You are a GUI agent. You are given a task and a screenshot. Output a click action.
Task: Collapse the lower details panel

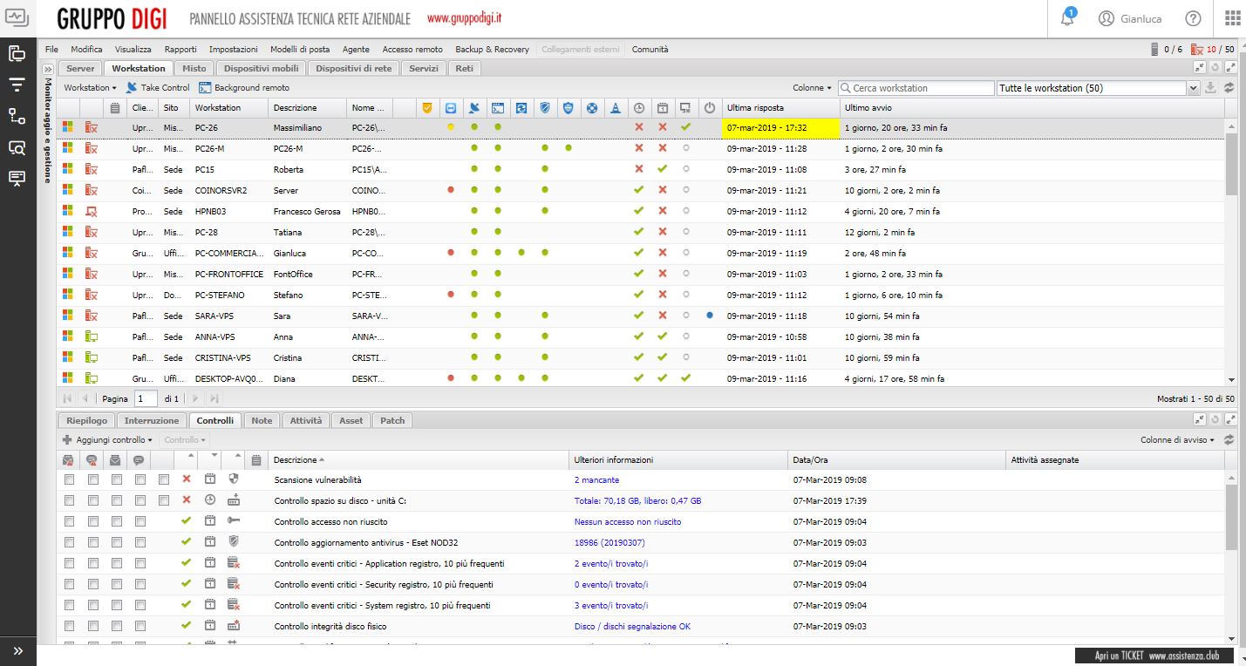click(x=1200, y=419)
